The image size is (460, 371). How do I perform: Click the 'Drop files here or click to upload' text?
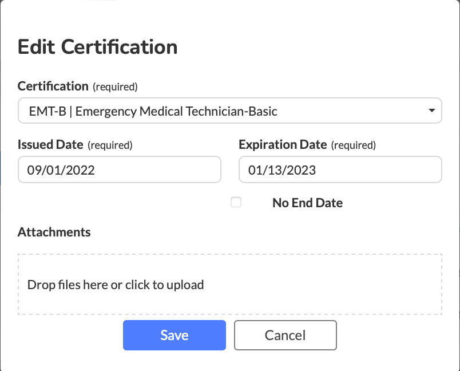coord(116,285)
